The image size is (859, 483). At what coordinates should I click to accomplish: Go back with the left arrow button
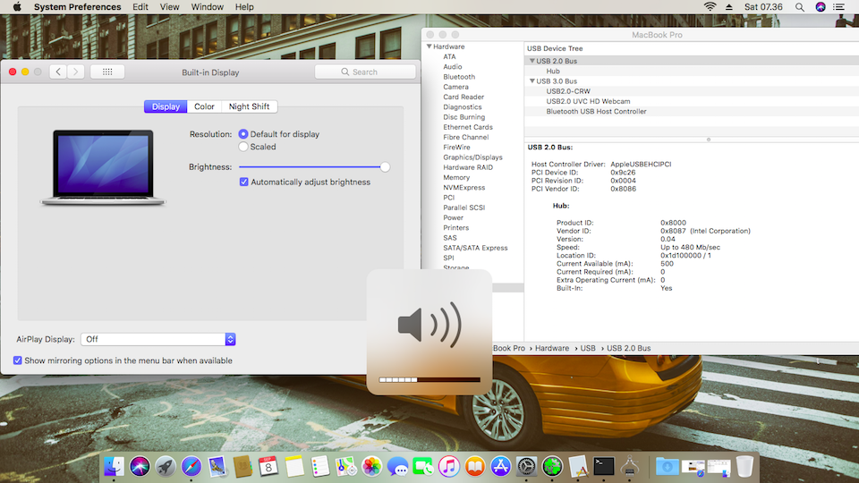pos(58,72)
